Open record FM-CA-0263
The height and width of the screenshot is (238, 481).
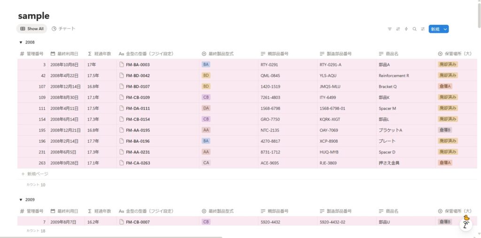point(138,163)
